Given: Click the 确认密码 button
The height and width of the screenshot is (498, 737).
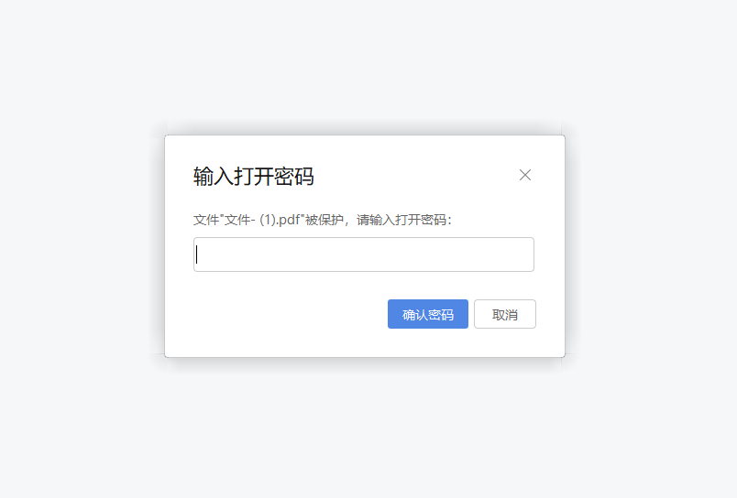Looking at the screenshot, I should (428, 314).
